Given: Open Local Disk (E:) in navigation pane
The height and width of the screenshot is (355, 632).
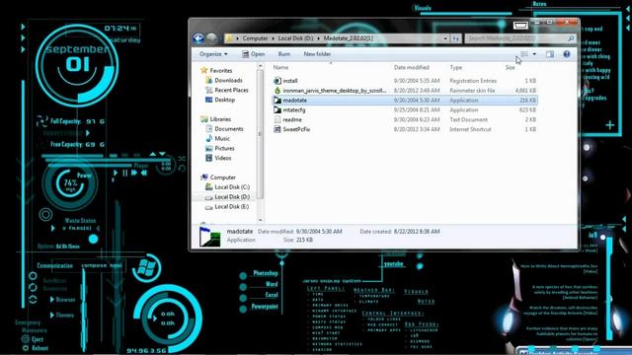Looking at the screenshot, I should coord(231,206).
